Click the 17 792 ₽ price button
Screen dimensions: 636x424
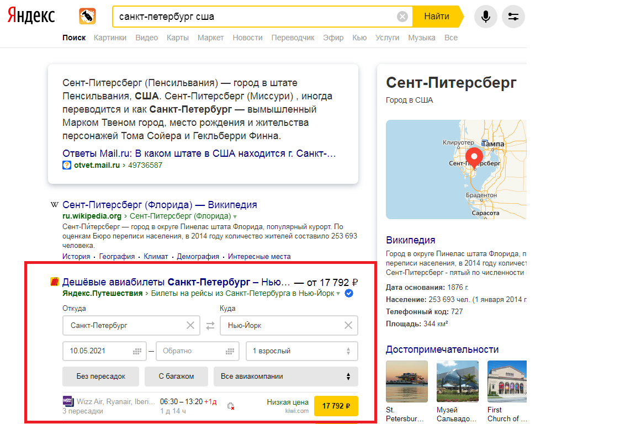(x=336, y=406)
